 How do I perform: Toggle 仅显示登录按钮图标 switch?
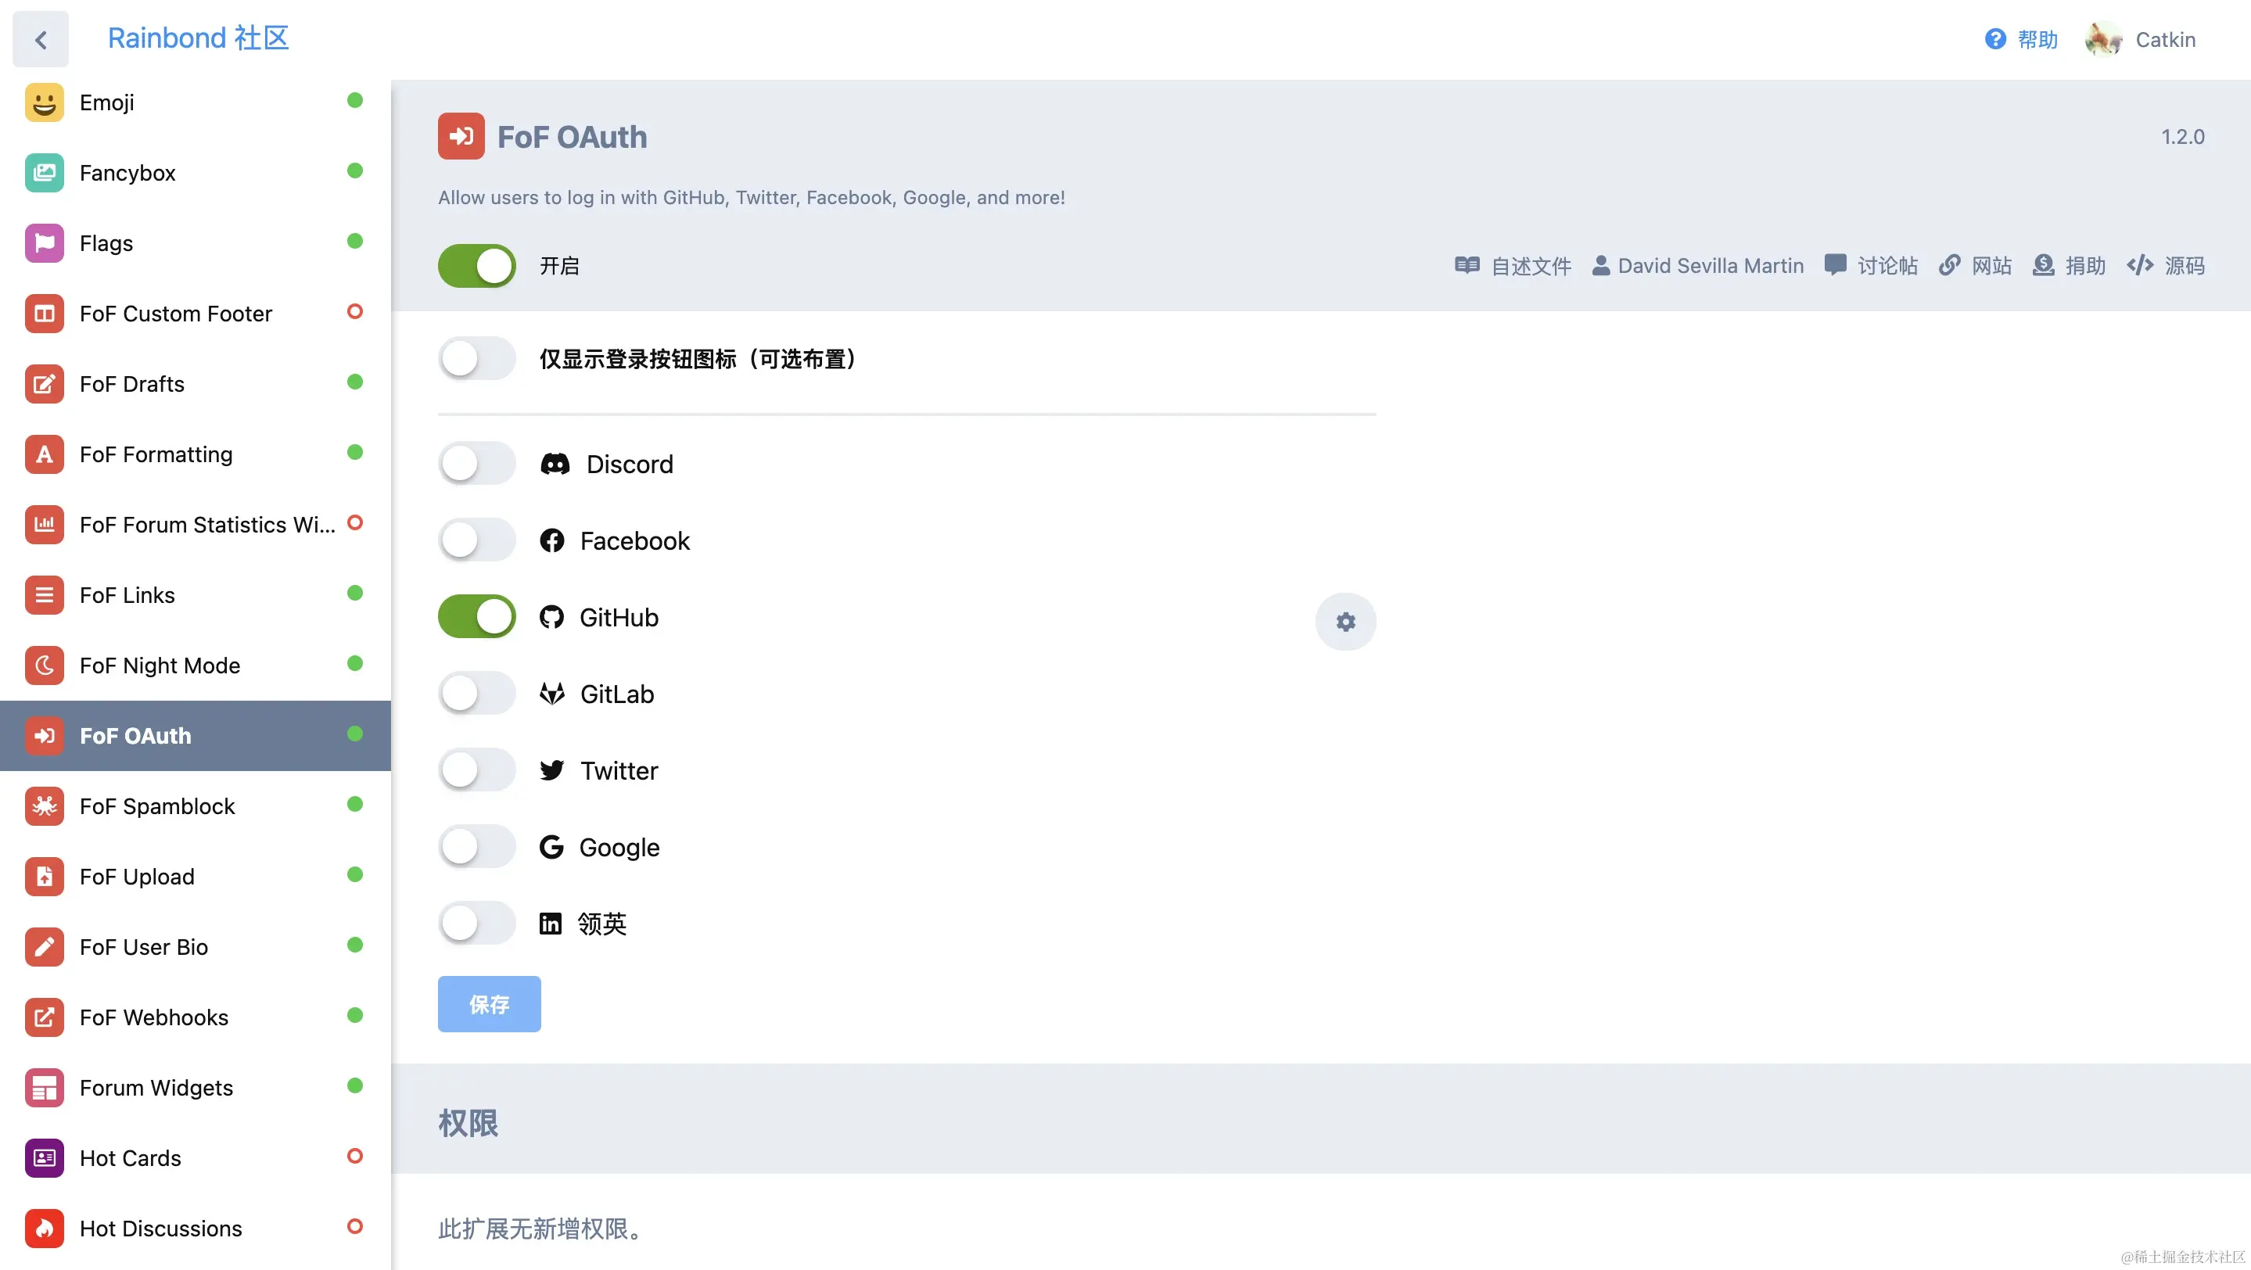pos(476,358)
